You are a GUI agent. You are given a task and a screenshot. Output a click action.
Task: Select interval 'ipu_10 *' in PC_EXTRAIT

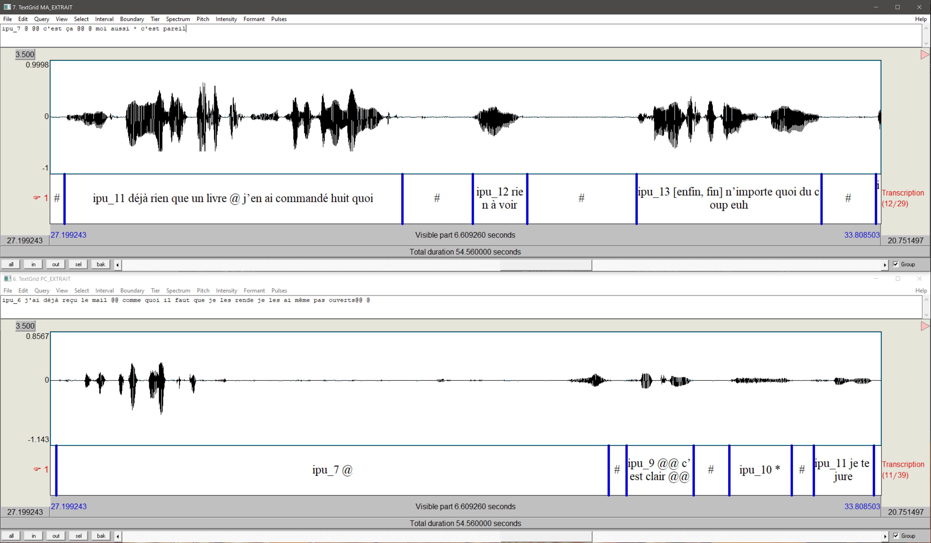pos(760,470)
